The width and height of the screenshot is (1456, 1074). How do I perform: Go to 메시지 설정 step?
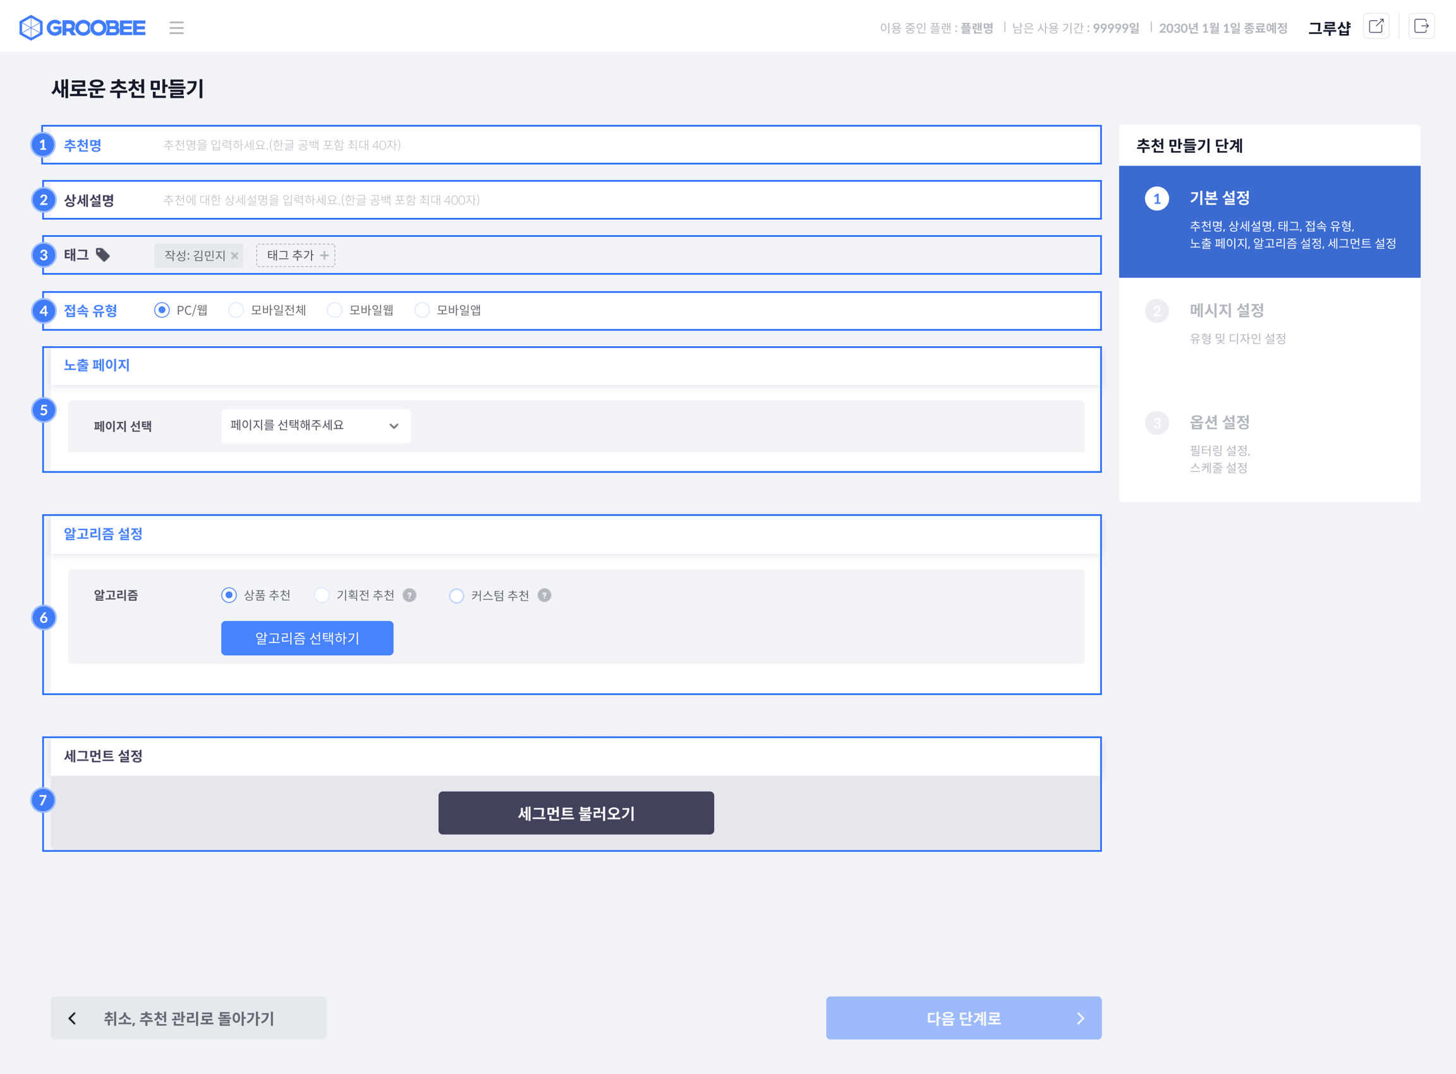pyautogui.click(x=1226, y=311)
